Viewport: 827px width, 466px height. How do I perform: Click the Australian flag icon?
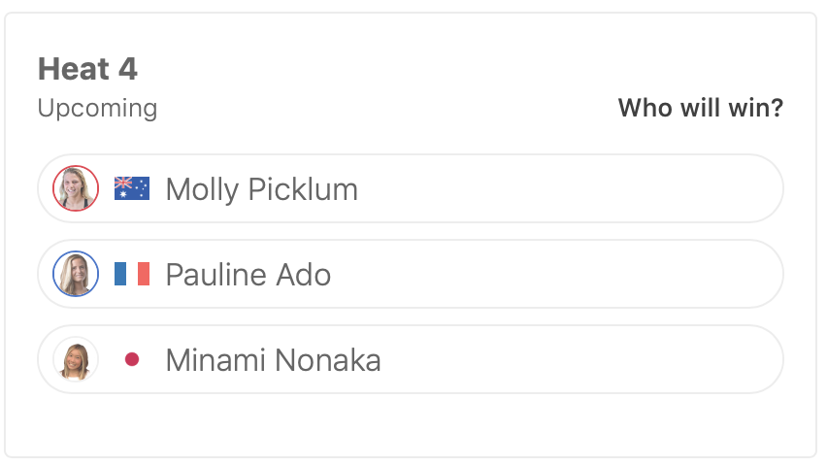[x=132, y=188]
